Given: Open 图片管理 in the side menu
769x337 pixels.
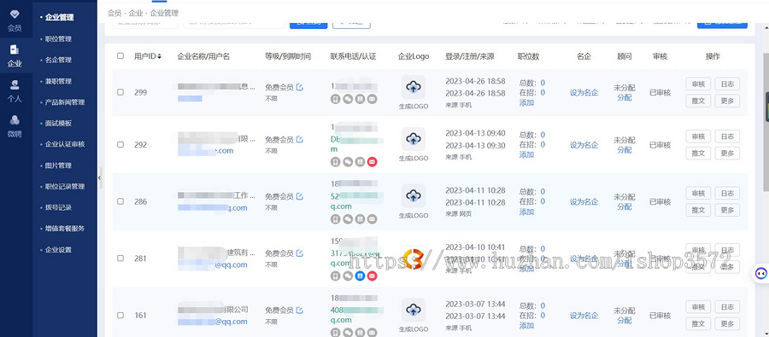Looking at the screenshot, I should [58, 165].
